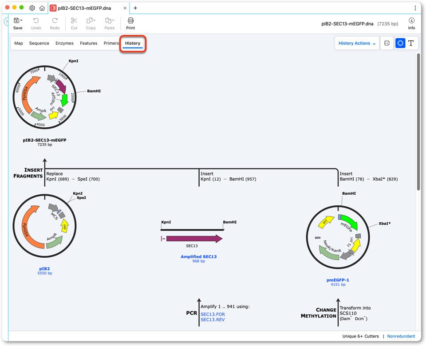The image size is (426, 346).
Task: Open the Copy dropdown arrow
Action: (x=95, y=20)
